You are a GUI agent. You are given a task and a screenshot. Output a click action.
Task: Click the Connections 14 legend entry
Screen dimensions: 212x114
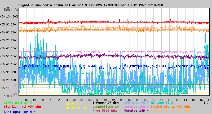[105, 107]
